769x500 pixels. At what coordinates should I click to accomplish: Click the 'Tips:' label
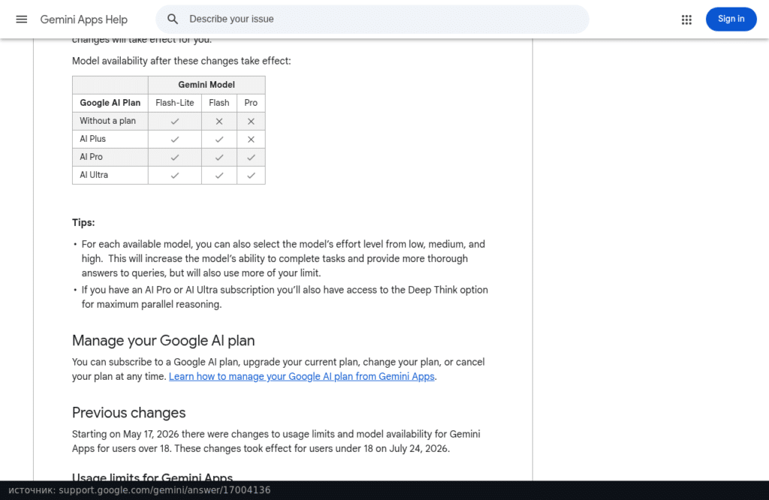83,222
